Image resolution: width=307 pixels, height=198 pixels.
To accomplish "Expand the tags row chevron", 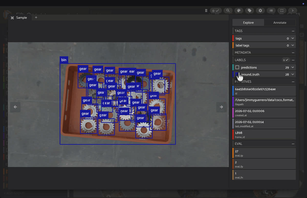I will point(293,38).
